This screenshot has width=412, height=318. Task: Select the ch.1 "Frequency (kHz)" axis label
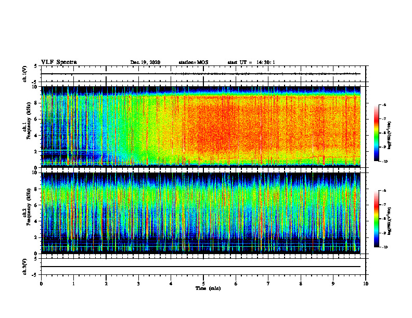(29, 121)
